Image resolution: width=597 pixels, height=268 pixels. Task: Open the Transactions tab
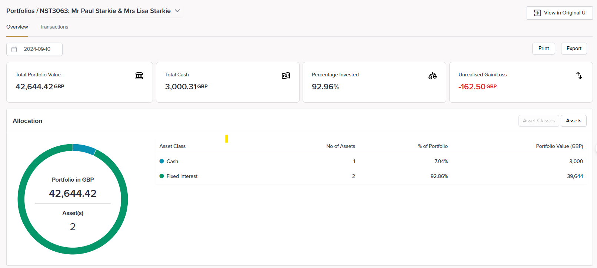tap(54, 27)
